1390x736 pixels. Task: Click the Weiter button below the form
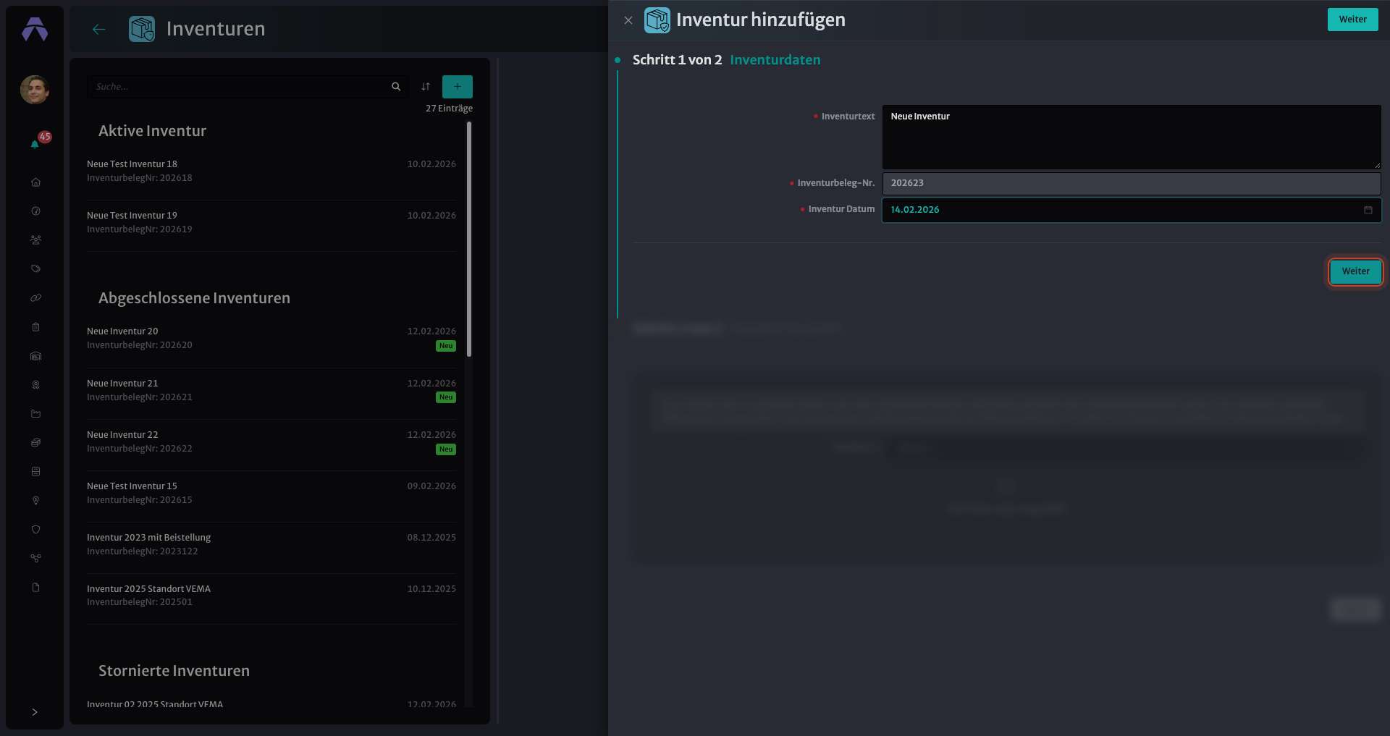1355,271
